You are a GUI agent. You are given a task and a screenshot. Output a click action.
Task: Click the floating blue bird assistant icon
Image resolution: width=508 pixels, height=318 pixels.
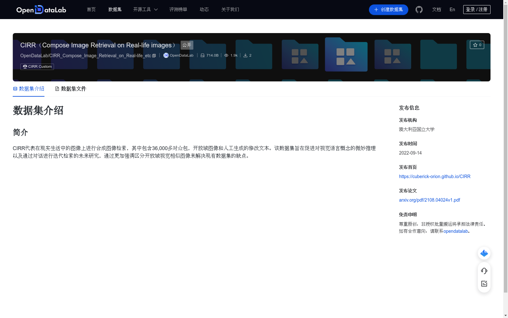tap(484, 253)
